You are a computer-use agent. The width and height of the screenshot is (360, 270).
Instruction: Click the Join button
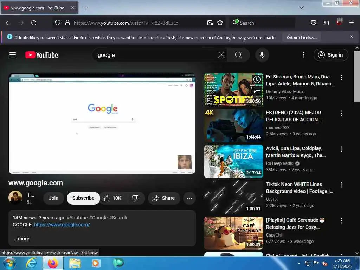(x=53, y=198)
